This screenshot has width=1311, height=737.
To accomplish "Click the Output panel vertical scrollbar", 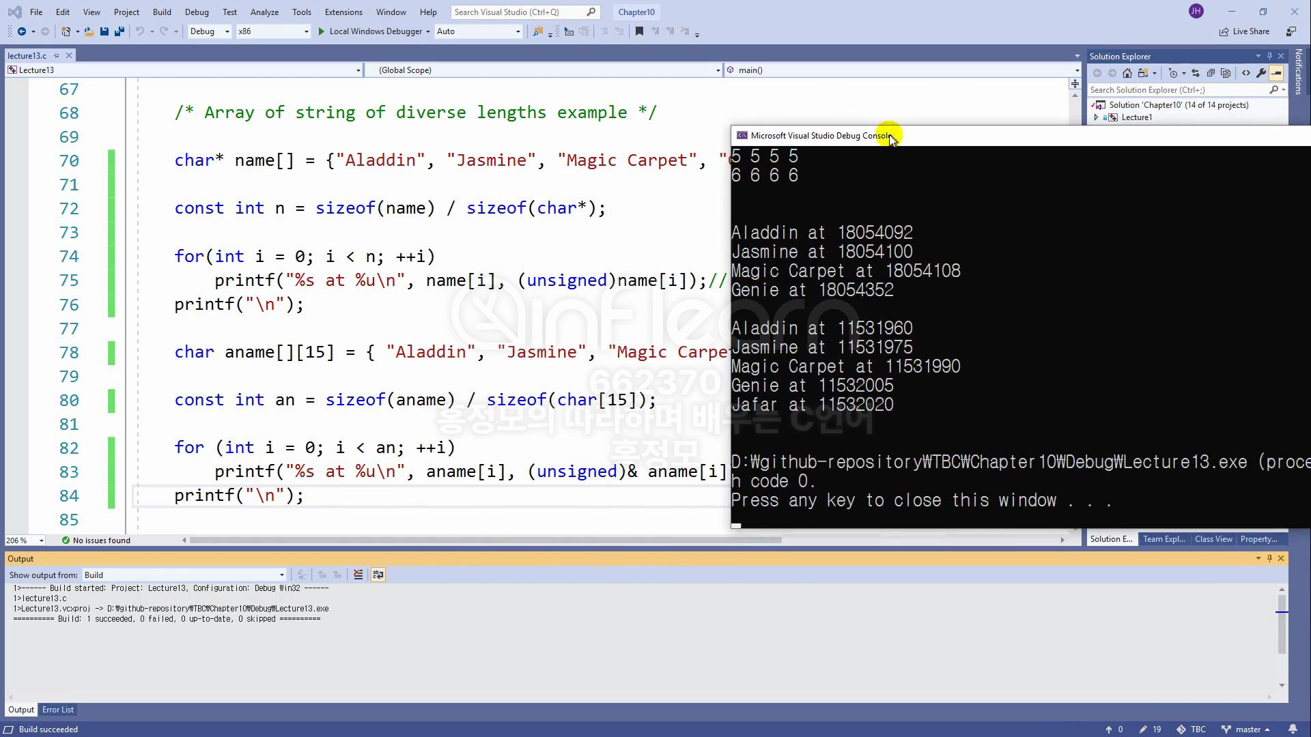I will point(1282,623).
